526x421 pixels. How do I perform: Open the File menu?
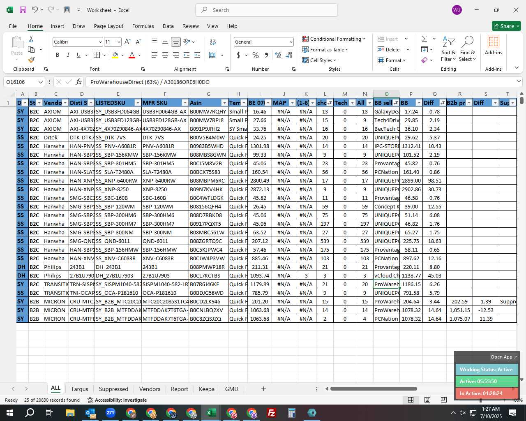pyautogui.click(x=13, y=26)
